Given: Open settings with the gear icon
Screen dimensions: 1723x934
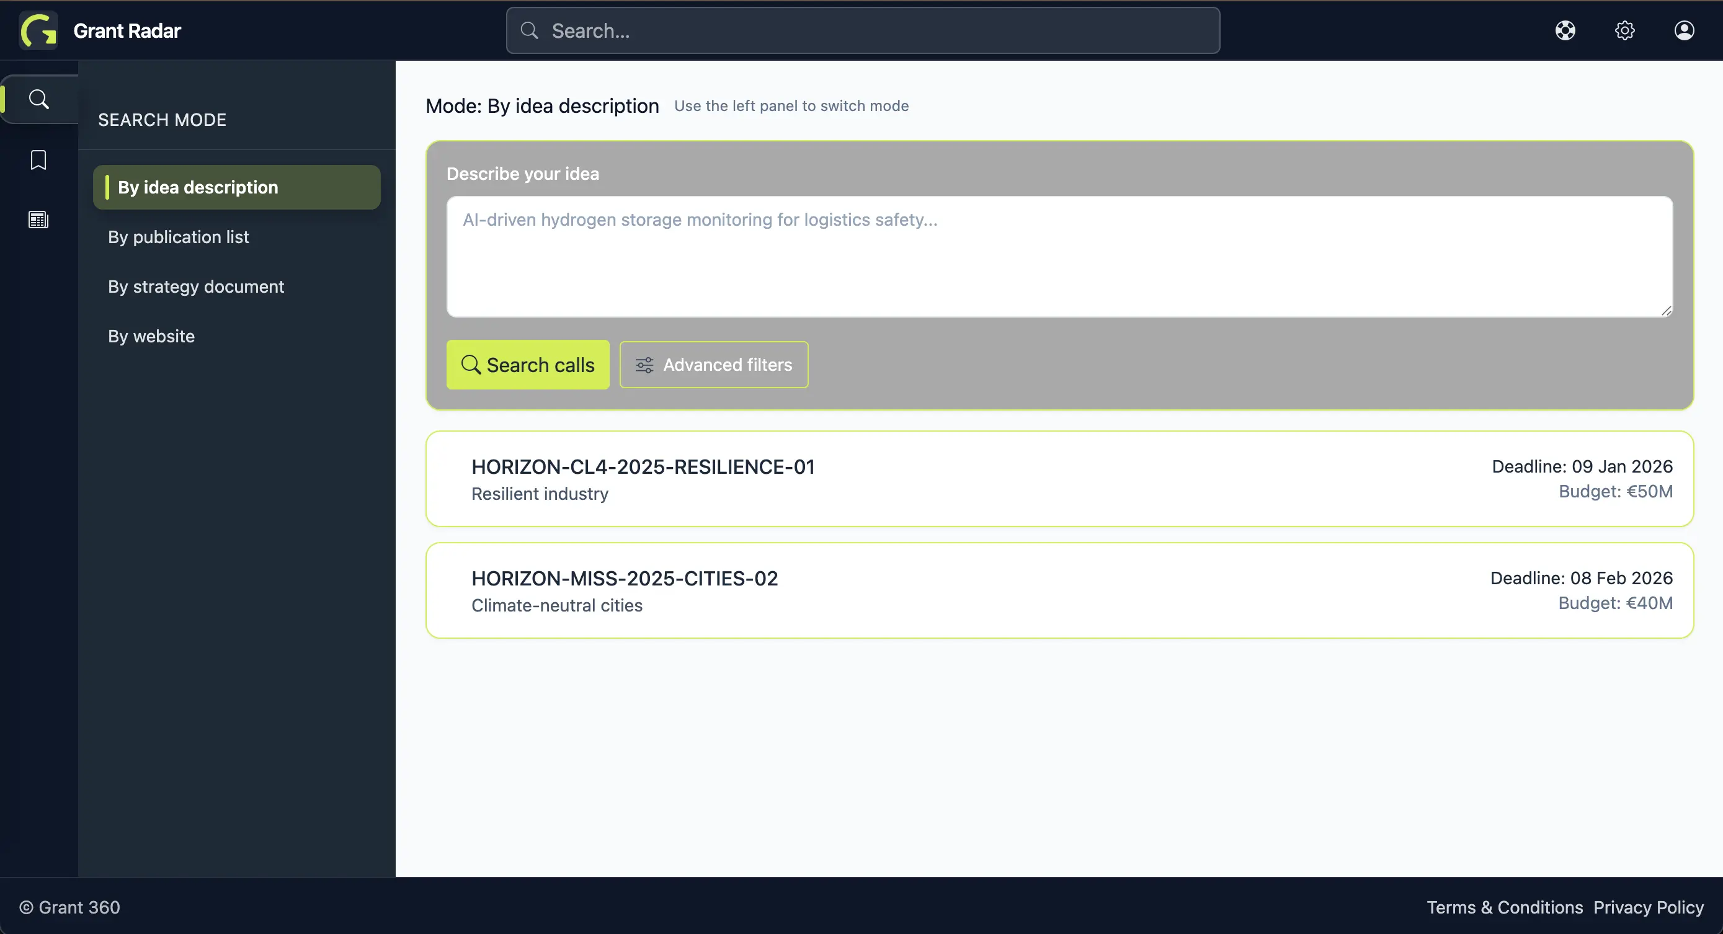Looking at the screenshot, I should (x=1624, y=30).
